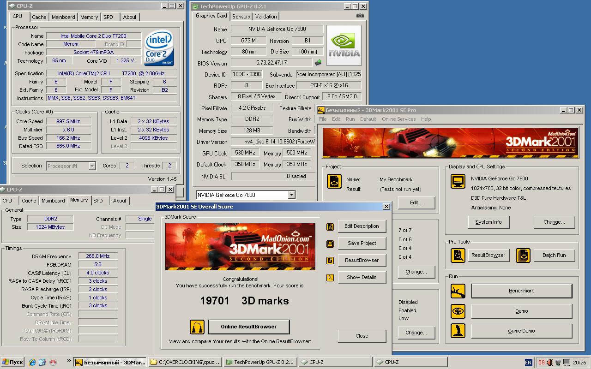Click the red quick launch icon
Image resolution: width=591 pixels, height=369 pixels.
tap(53, 363)
